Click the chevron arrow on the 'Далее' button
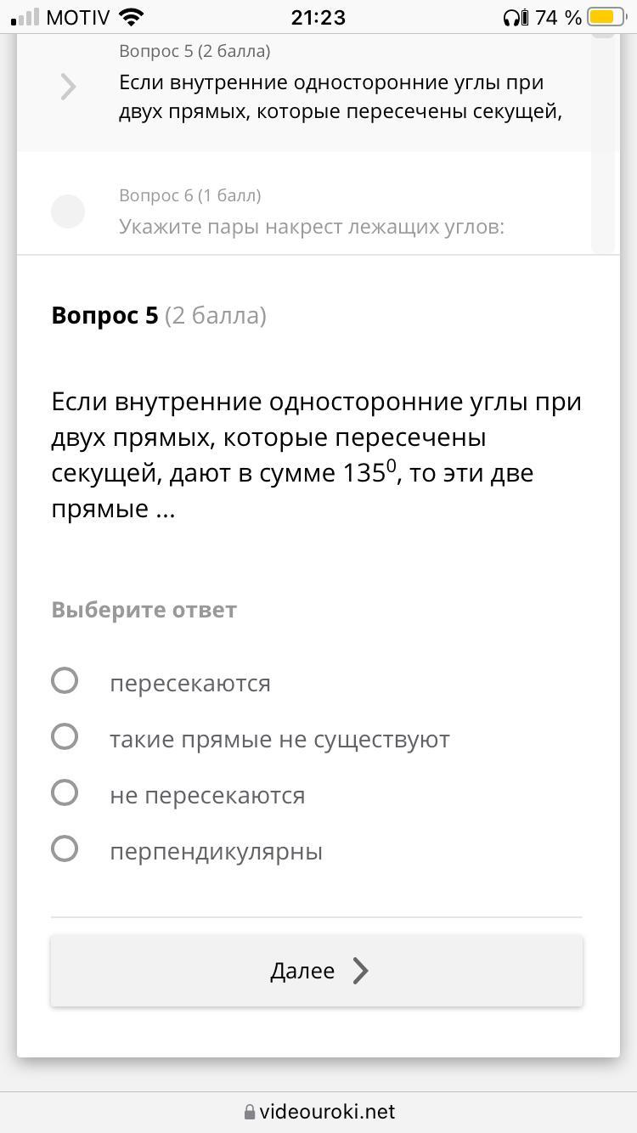Image resolution: width=637 pixels, height=1133 pixels. (361, 971)
